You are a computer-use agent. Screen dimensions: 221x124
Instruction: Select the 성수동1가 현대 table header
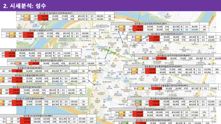point(23,50)
